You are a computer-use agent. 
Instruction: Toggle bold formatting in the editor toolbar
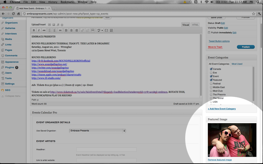coord(34,30)
